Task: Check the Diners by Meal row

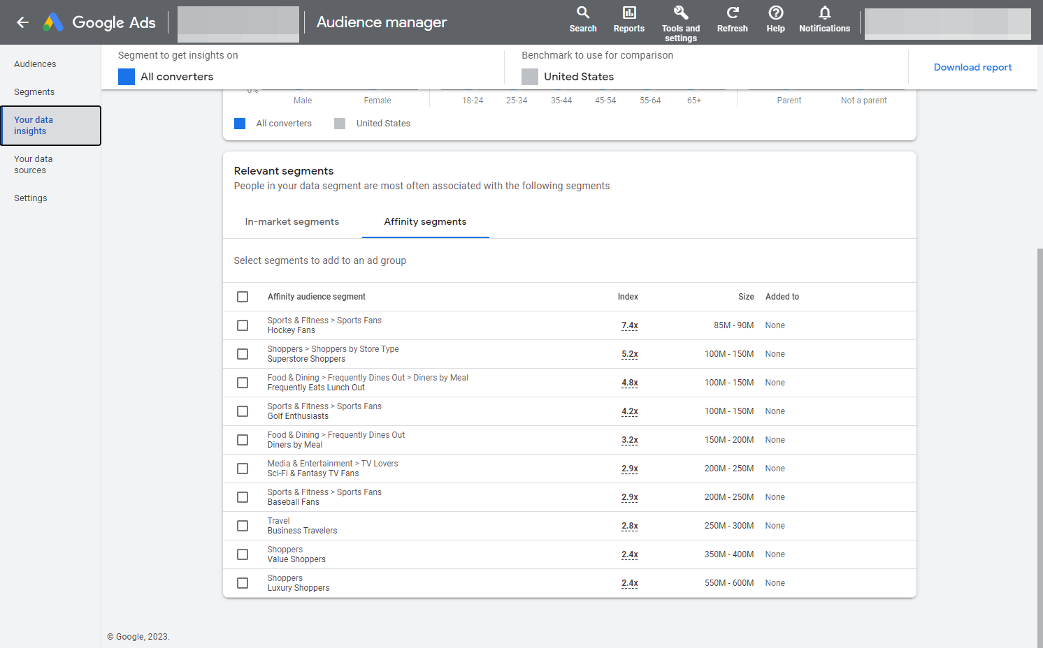Action: pos(243,440)
